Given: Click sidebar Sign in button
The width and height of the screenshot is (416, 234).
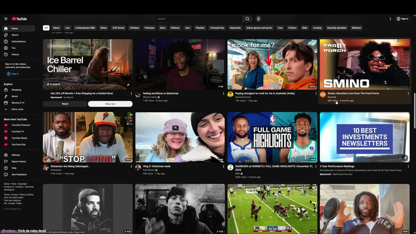Looking at the screenshot, I should 13,74.
